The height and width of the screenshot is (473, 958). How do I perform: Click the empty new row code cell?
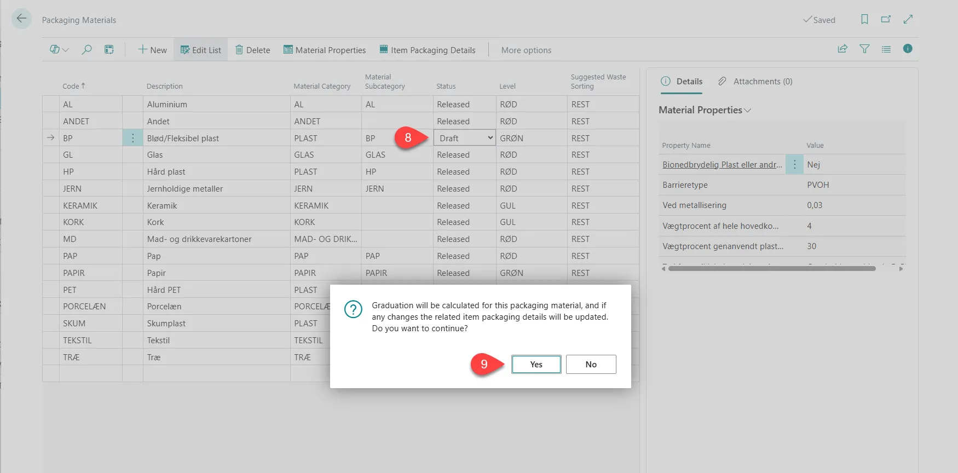point(90,373)
